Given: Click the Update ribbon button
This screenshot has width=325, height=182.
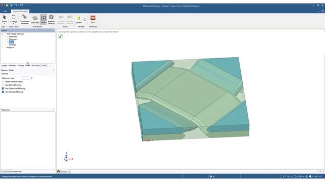Looking at the screenshot, I should (x=79, y=19).
